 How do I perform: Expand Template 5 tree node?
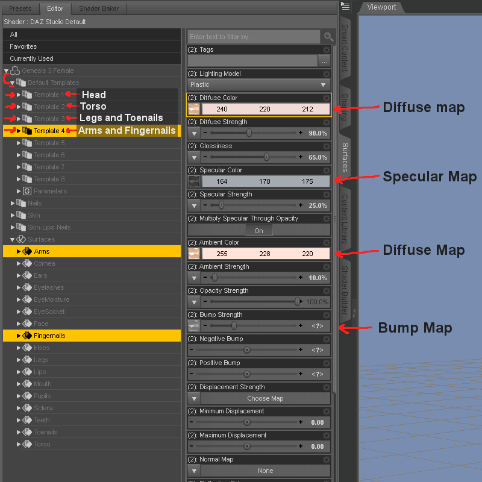coord(19,143)
